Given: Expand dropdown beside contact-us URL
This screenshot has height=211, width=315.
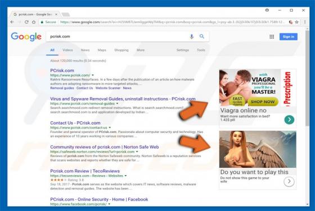Looking at the screenshot, I should (110, 127).
